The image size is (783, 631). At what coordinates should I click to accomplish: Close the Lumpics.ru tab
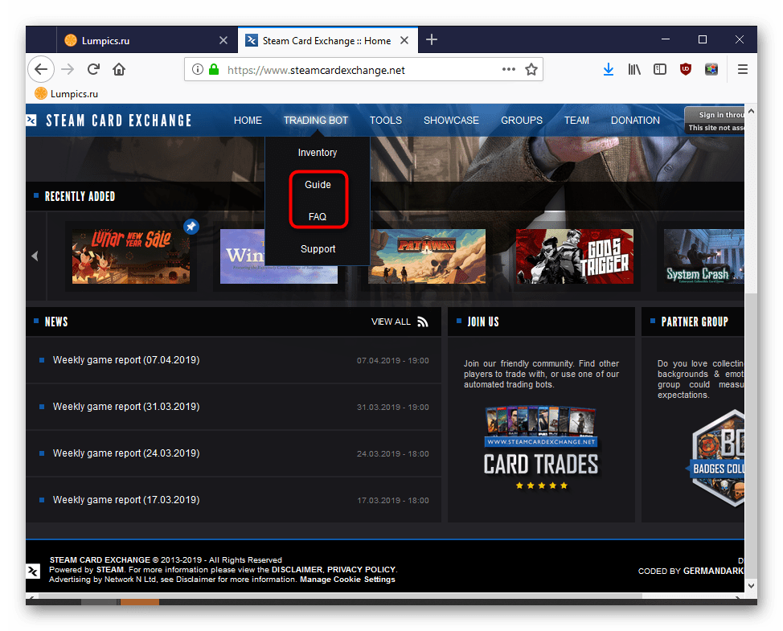(x=223, y=40)
